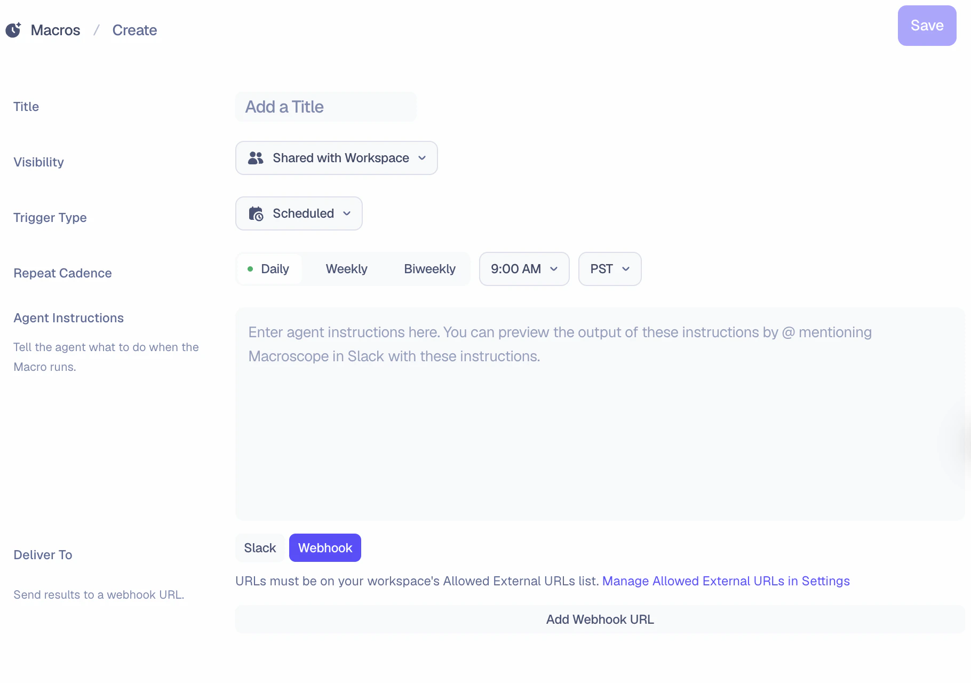Go back to Macros in the breadcrumb
The width and height of the screenshot is (971, 683).
point(55,30)
